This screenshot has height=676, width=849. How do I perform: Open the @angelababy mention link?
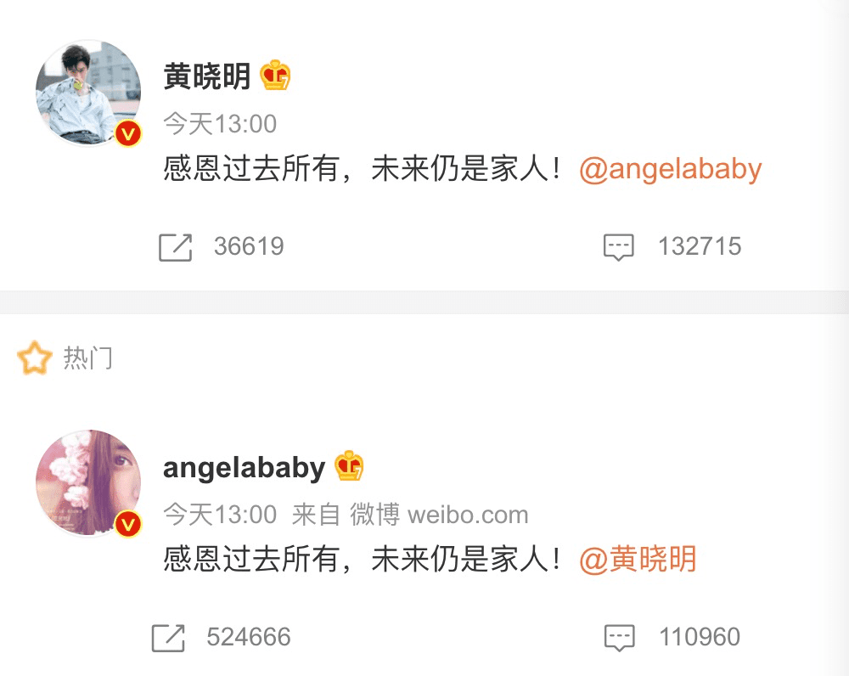(671, 169)
